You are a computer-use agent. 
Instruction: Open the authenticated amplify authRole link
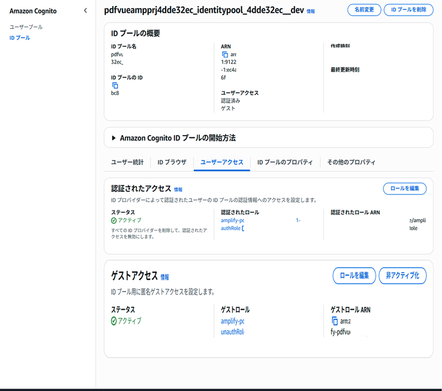[233, 225]
